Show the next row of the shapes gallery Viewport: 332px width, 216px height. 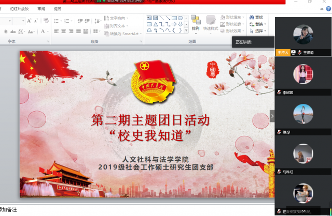coord(186,24)
